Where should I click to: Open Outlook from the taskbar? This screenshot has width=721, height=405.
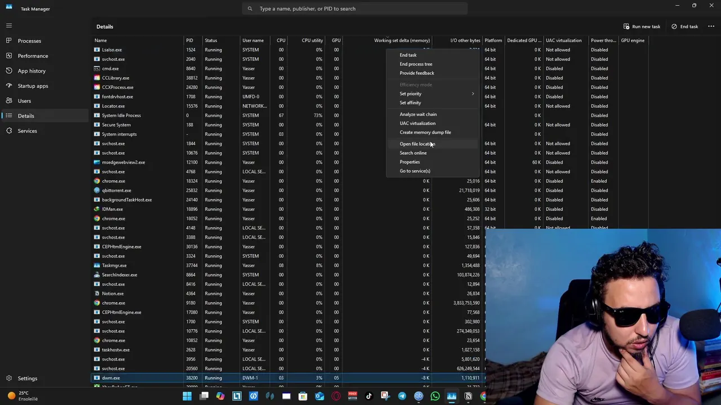tap(319, 396)
